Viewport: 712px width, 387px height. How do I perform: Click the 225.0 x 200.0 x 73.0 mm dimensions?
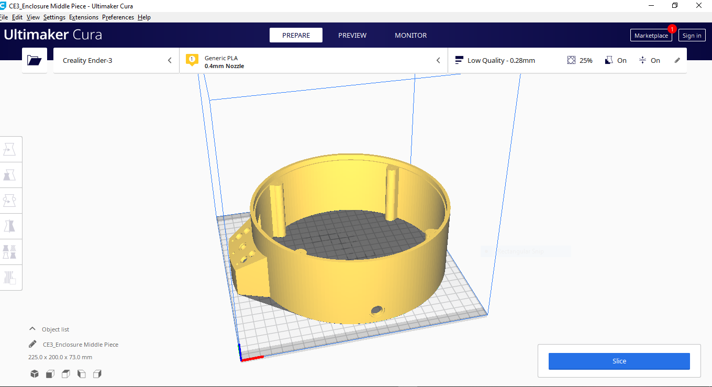click(60, 357)
